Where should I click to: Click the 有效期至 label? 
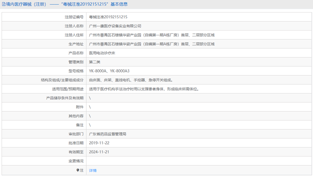point(76,152)
